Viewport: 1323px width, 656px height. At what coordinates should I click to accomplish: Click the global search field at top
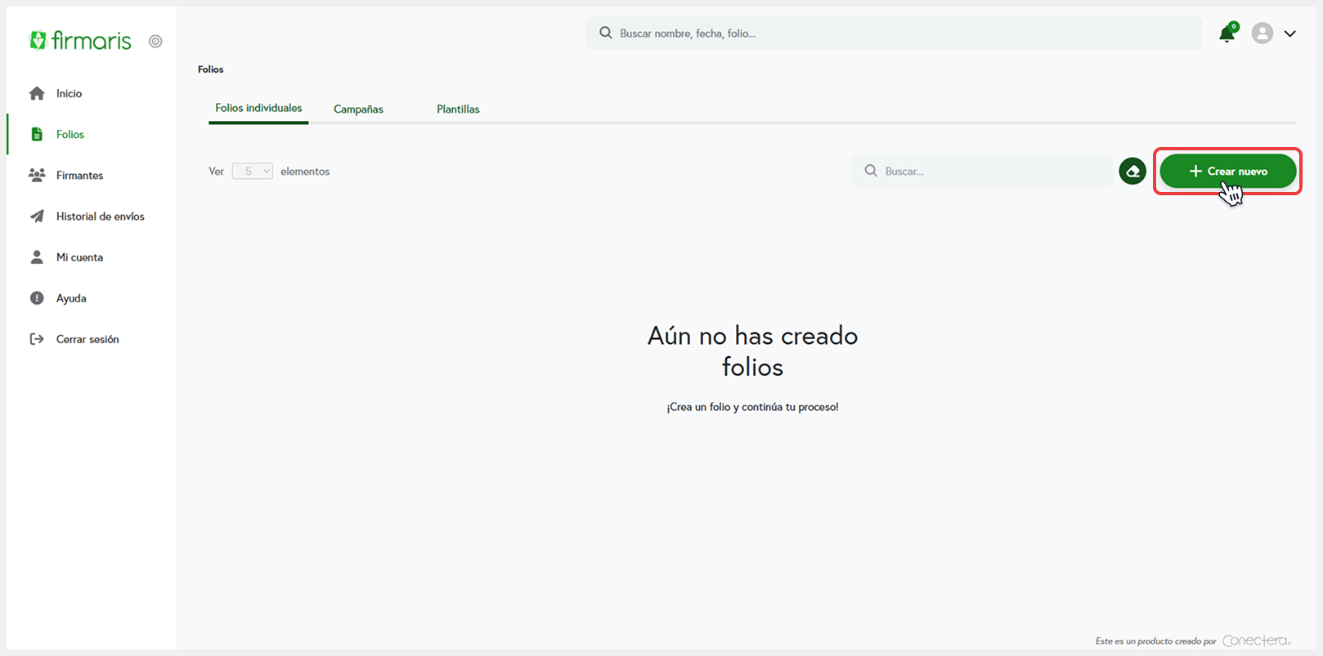click(x=893, y=33)
